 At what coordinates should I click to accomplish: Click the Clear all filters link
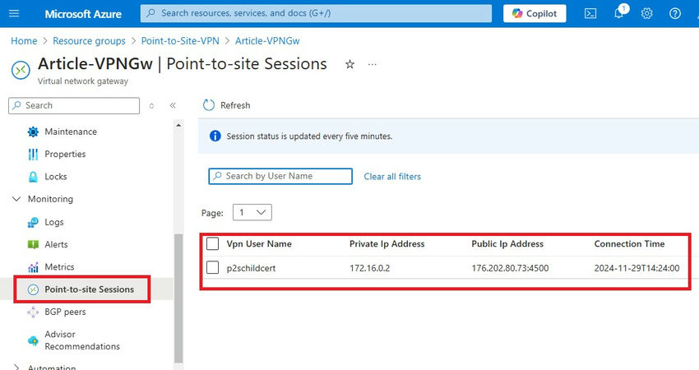point(392,176)
